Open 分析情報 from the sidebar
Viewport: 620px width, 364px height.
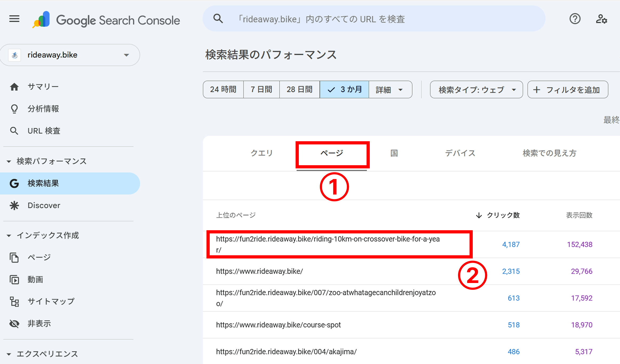43,108
